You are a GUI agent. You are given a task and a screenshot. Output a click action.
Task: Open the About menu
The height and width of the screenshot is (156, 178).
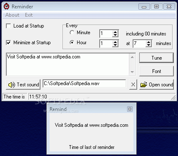pos(12,15)
